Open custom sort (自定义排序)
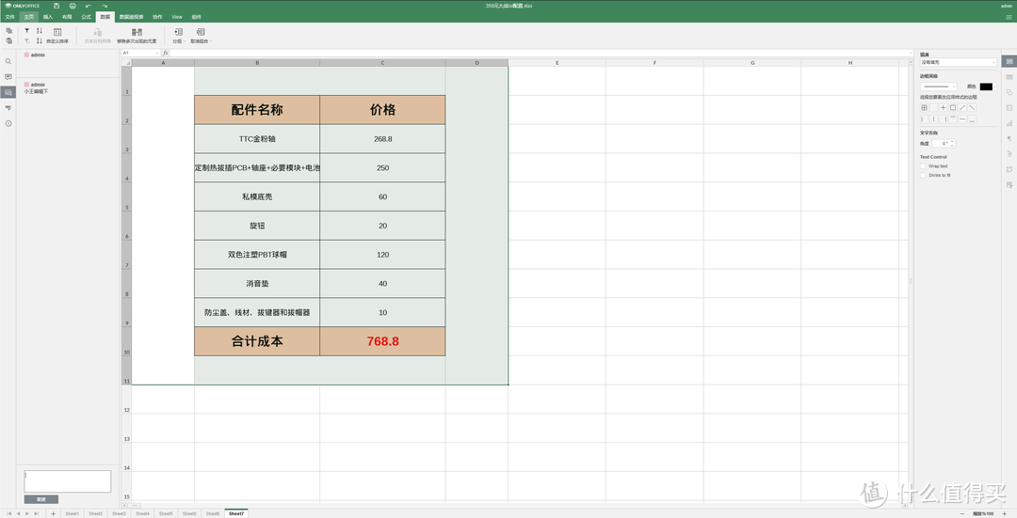Image resolution: width=1017 pixels, height=518 pixels. (57, 36)
